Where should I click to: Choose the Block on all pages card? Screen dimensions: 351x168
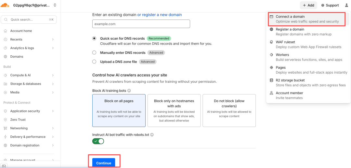point(119,111)
